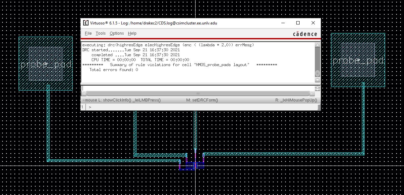
Task: Click the Virtuoso window icon in title bar
Action: click(86, 23)
